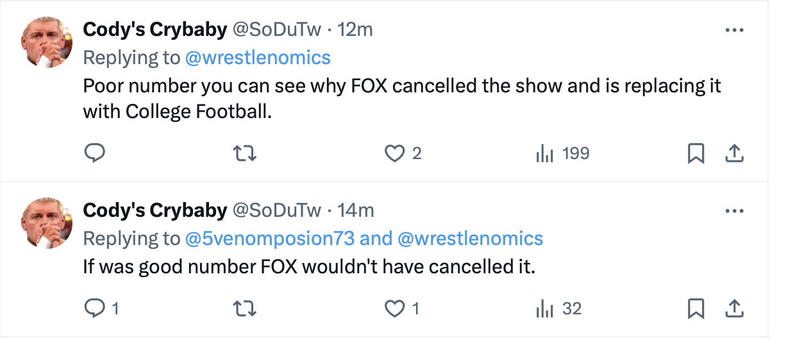The image size is (795, 340).
Task: Share the 14m-old tweet
Action: pos(734,309)
